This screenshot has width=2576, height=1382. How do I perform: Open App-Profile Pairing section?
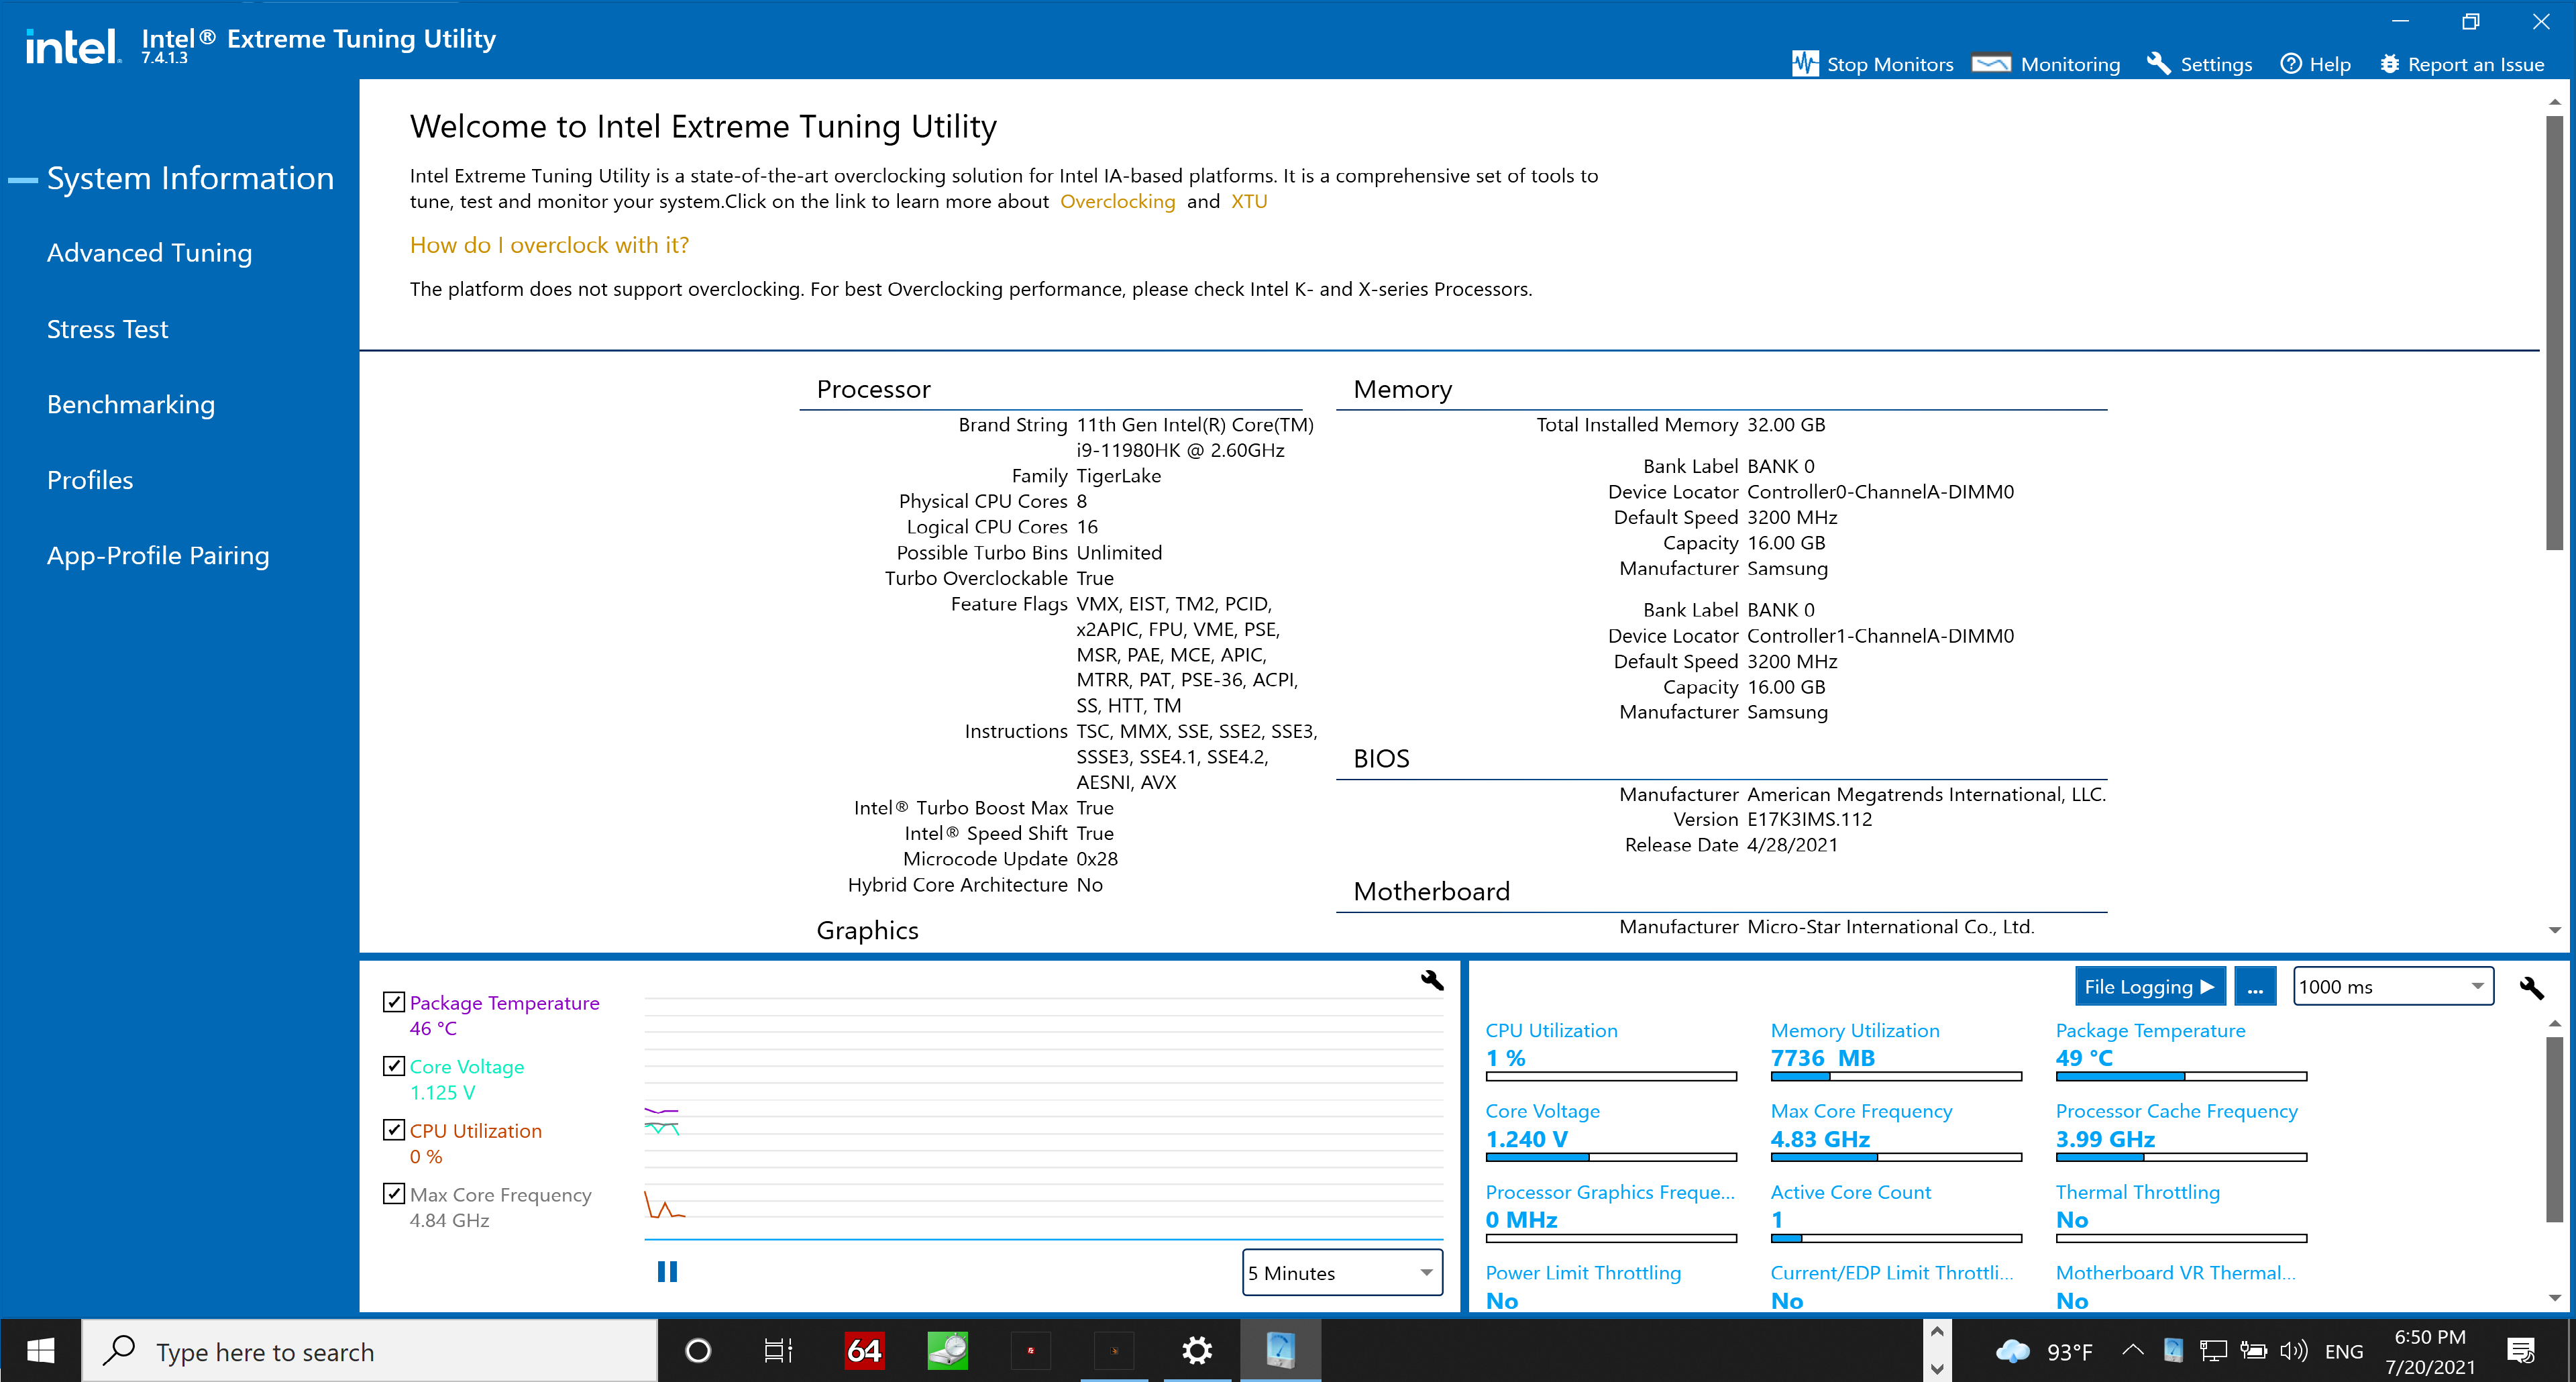pyautogui.click(x=158, y=555)
